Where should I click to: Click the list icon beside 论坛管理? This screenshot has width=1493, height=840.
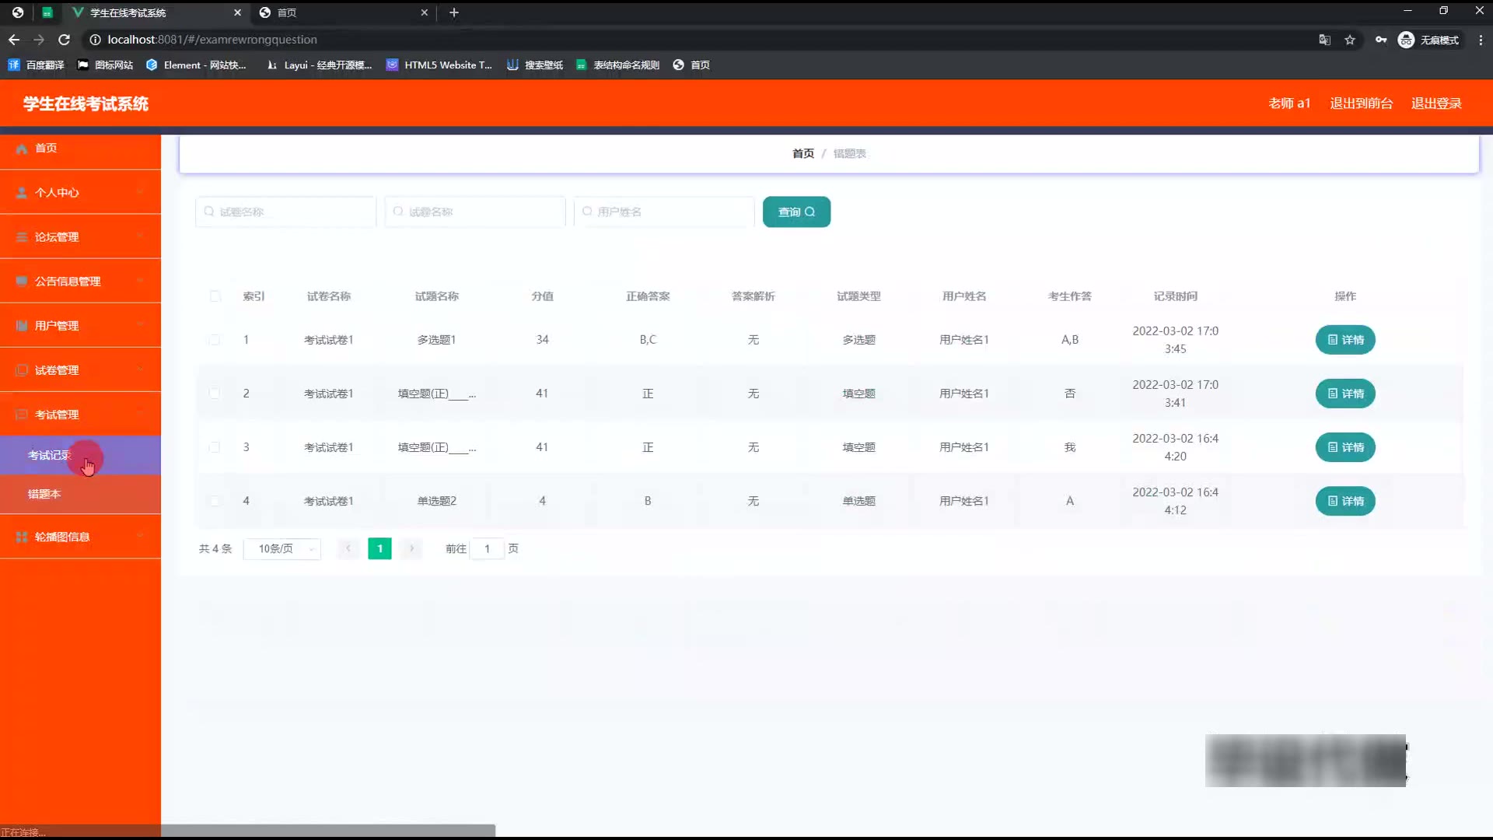click(x=22, y=237)
